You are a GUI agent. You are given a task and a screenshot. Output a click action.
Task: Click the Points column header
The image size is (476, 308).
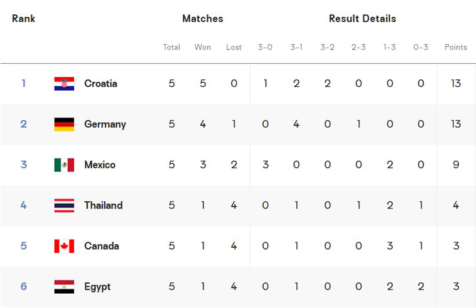[x=456, y=47]
